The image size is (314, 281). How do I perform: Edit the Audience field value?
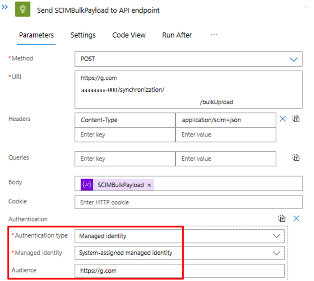click(x=153, y=271)
